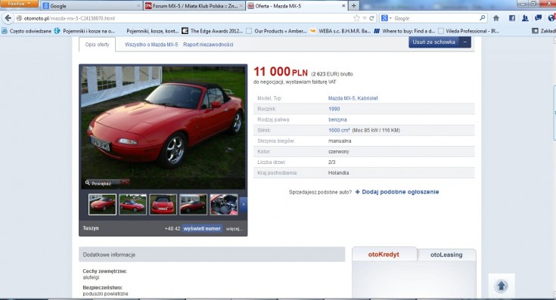Viewport: 556px width, 300px height.
Task: Open the Vileda Professional bookmark
Action: pos(468,31)
